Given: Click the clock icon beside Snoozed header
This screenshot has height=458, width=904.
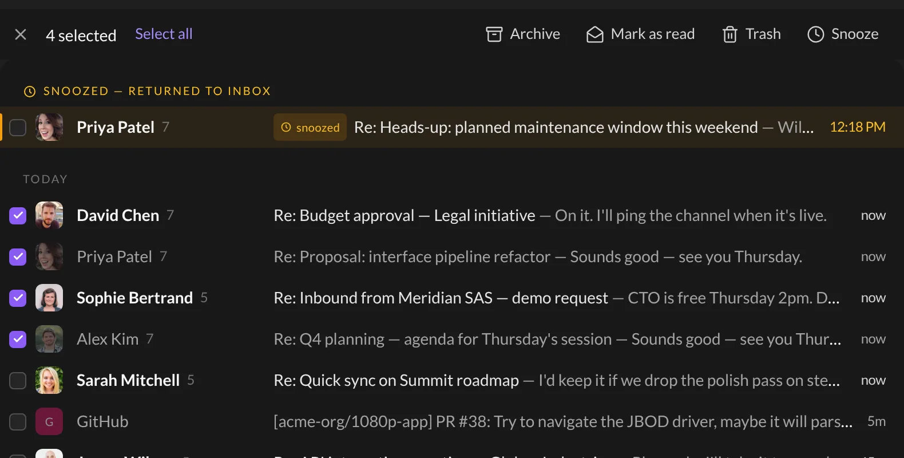Looking at the screenshot, I should click(30, 92).
